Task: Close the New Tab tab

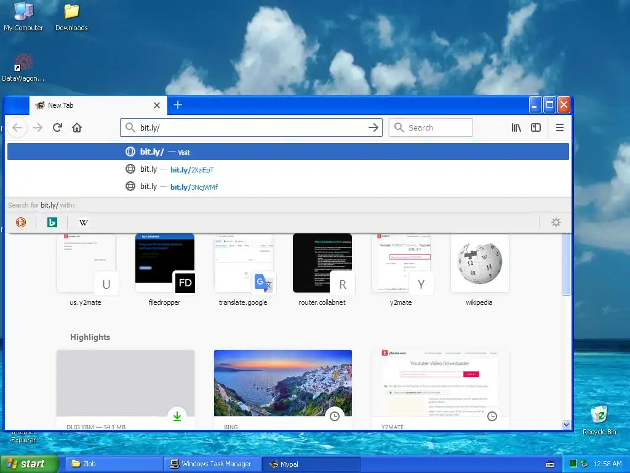Action: coord(157,105)
